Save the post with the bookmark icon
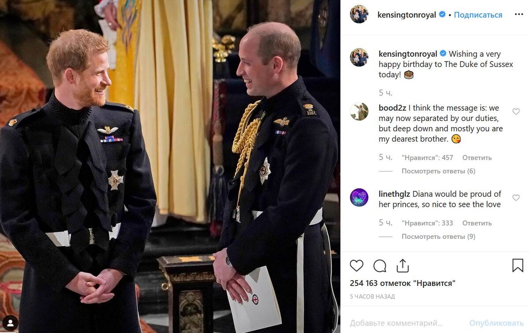The height and width of the screenshot is (333, 529). [518, 265]
